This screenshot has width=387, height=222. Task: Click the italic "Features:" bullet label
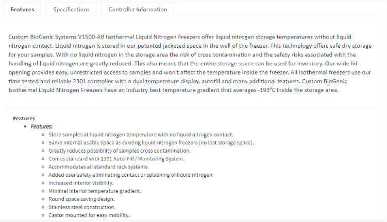click(x=42, y=126)
